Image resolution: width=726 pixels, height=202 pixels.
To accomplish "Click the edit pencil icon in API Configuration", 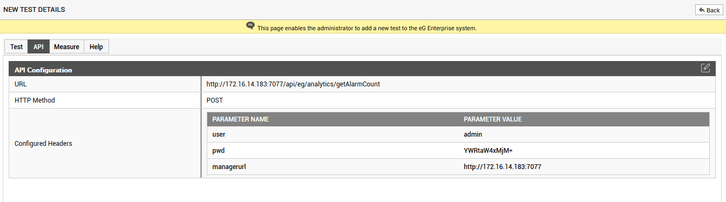I will [x=705, y=68].
